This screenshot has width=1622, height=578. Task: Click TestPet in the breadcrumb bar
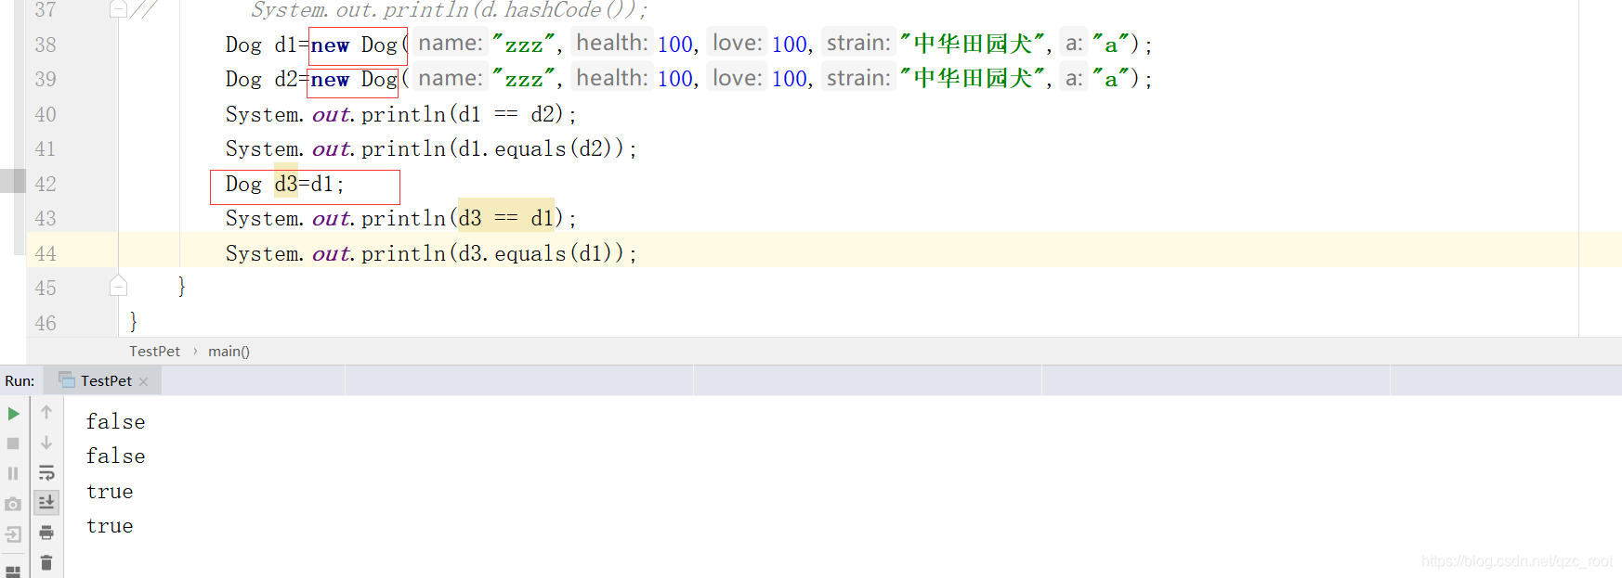click(x=154, y=351)
